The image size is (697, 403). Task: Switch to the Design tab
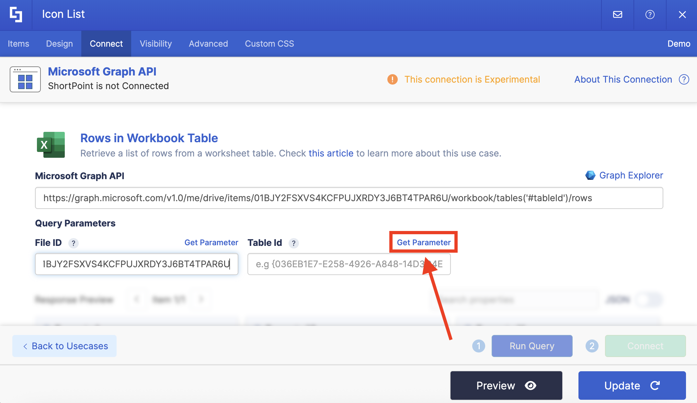pyautogui.click(x=59, y=44)
